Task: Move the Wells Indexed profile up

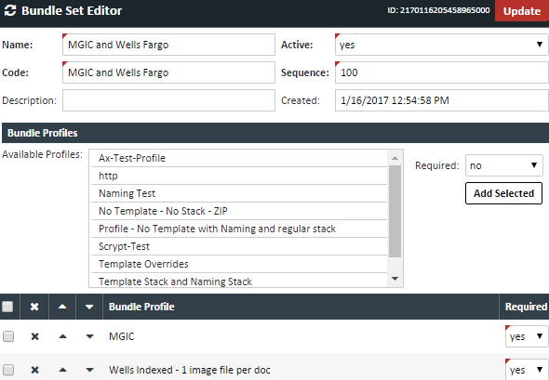Action: 62,370
